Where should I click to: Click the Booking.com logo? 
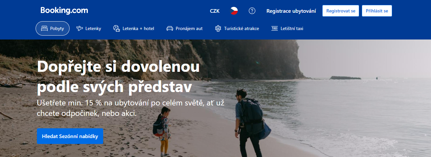tap(64, 10)
